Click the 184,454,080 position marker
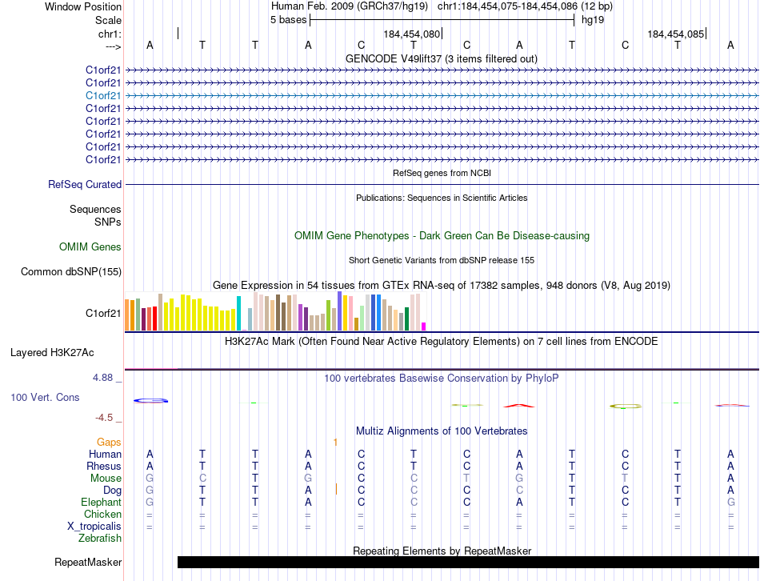 [x=411, y=34]
